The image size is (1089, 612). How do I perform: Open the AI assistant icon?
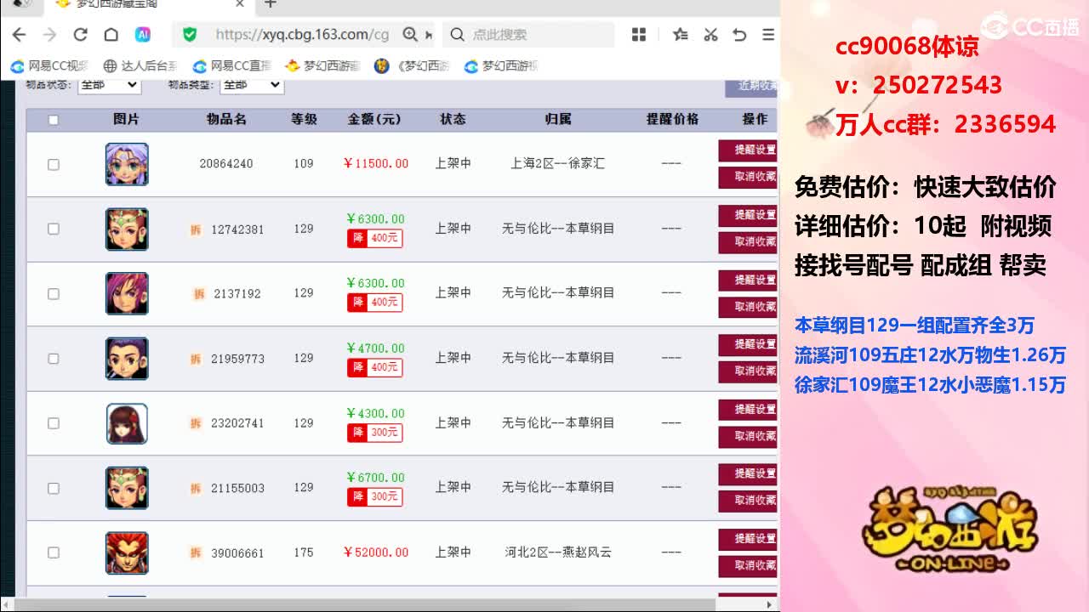point(143,35)
